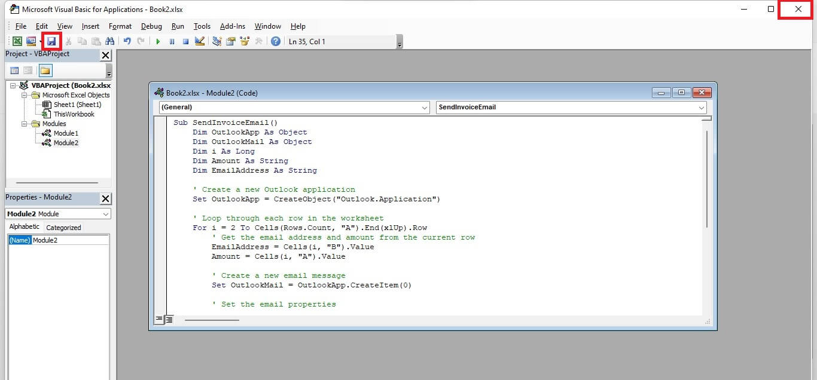817x380 pixels.
Task: Switch to Procedure View at code window bottom
Action: 159,320
